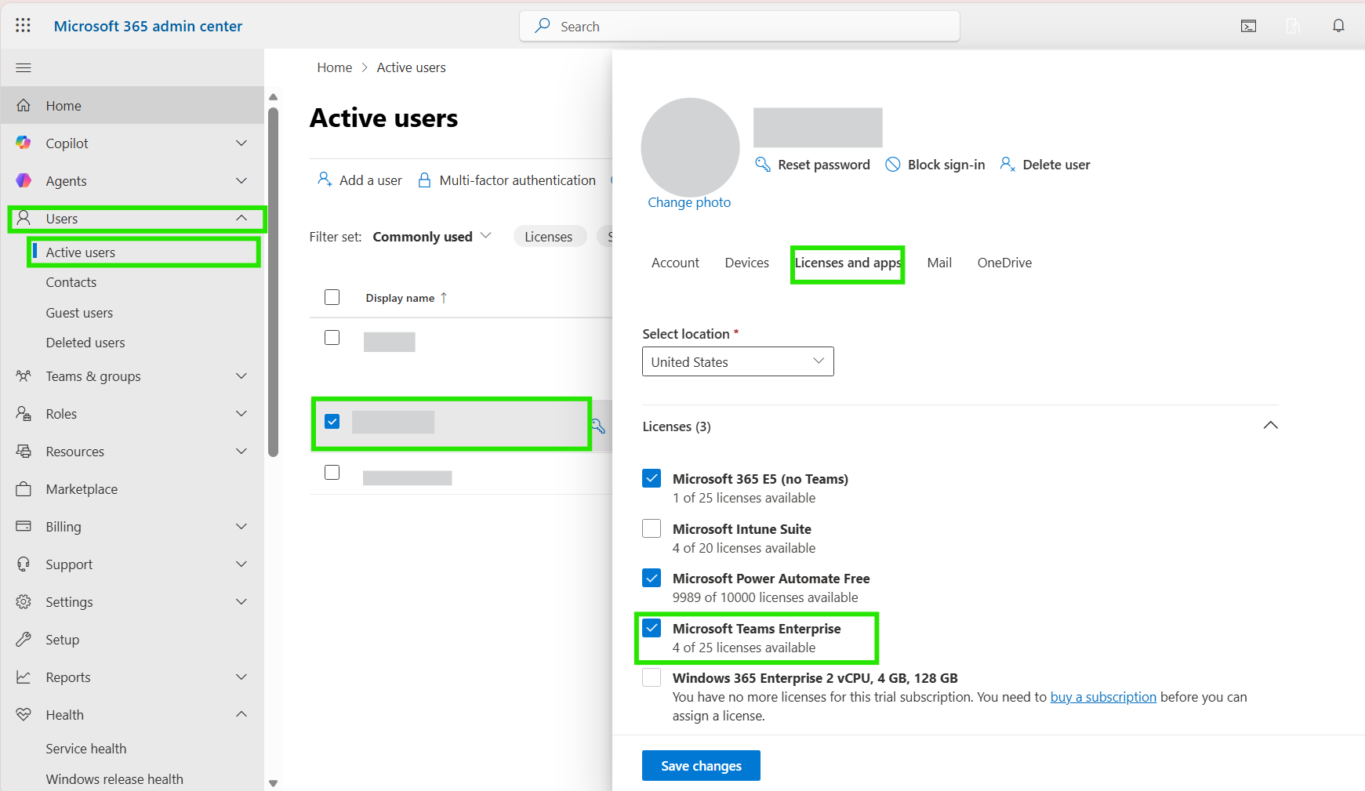Click the Licenses filter pill

pos(549,237)
